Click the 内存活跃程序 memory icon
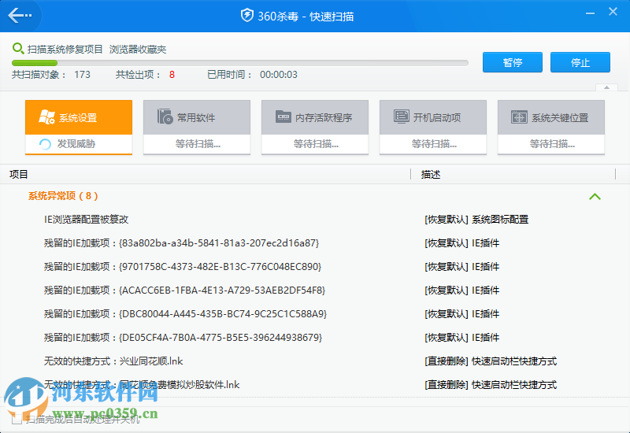 click(x=283, y=117)
